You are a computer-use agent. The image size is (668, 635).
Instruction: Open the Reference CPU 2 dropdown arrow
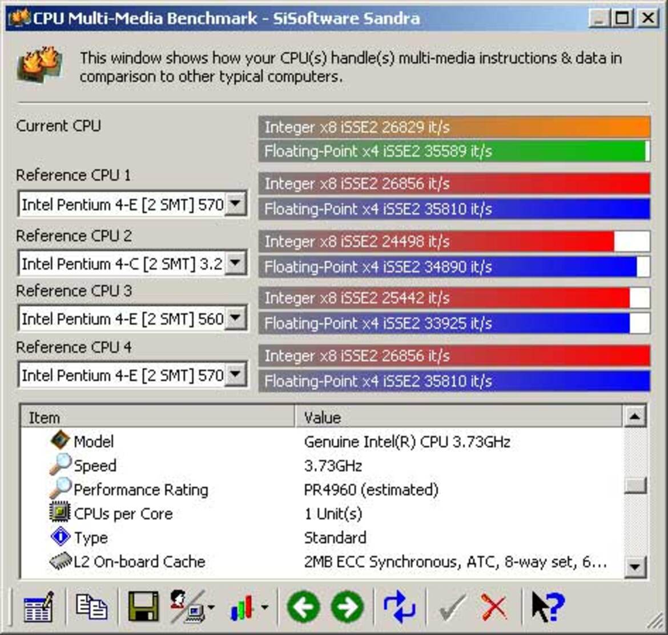[236, 263]
